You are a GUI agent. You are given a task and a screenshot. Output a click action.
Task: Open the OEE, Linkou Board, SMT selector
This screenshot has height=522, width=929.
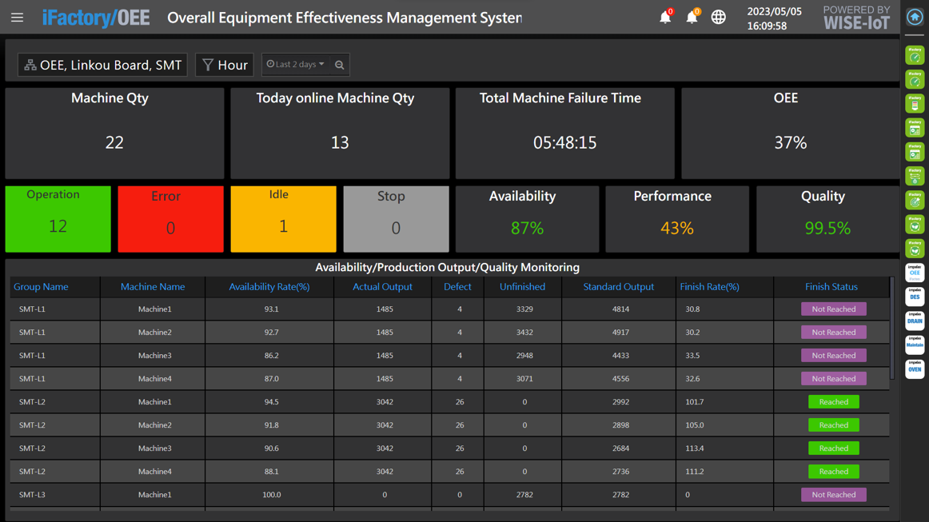click(102, 65)
